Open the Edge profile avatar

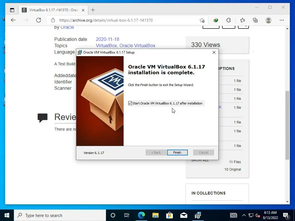(268, 20)
